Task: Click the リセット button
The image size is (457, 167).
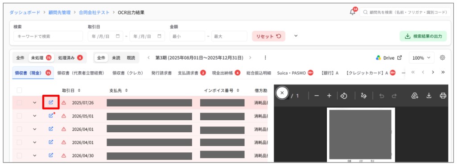Action: 268,37
